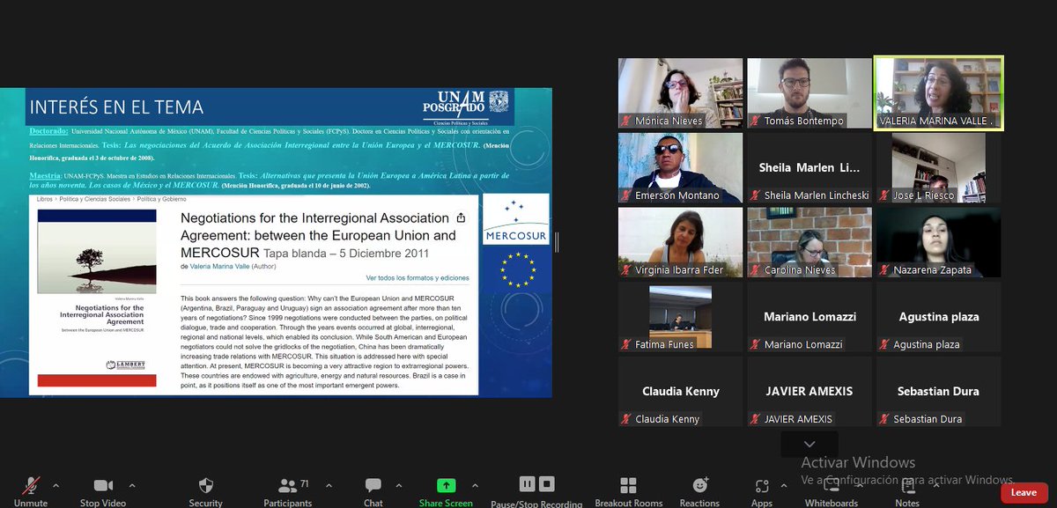This screenshot has width=1057, height=508.
Task: Open the Reactions smiley menu
Action: pos(699,491)
